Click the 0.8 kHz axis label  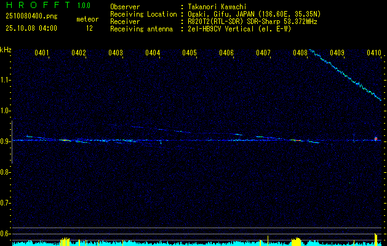(6, 172)
